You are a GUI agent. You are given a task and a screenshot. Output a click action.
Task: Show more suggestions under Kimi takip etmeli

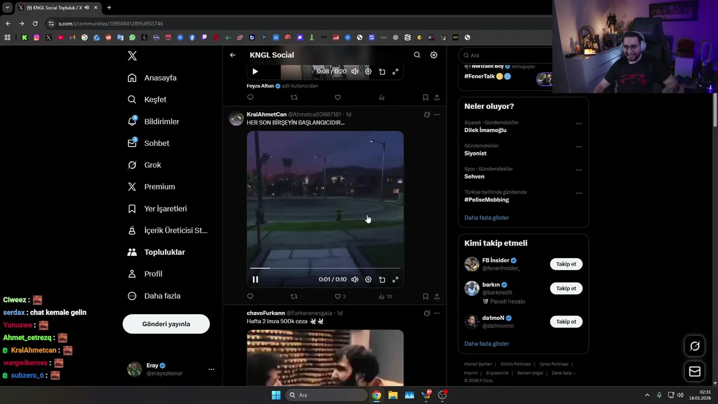coord(487,343)
